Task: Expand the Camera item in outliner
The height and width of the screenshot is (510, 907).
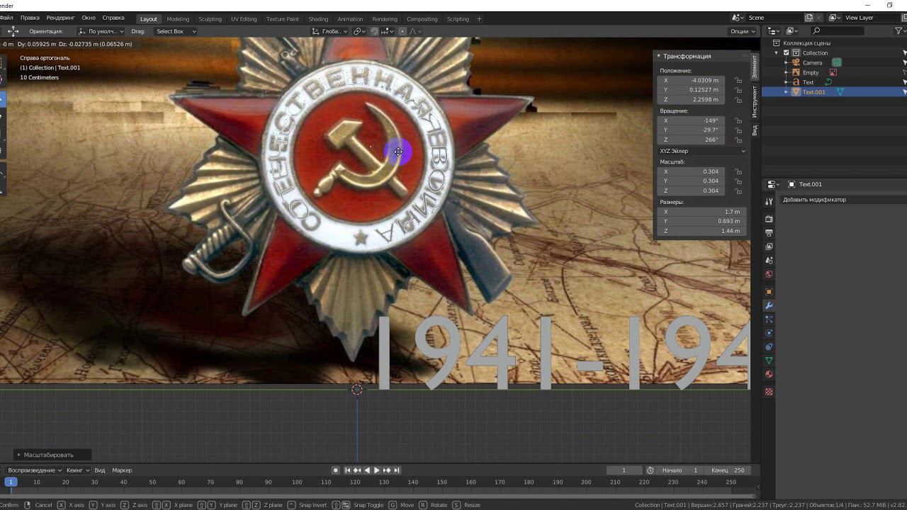Action: 787,62
